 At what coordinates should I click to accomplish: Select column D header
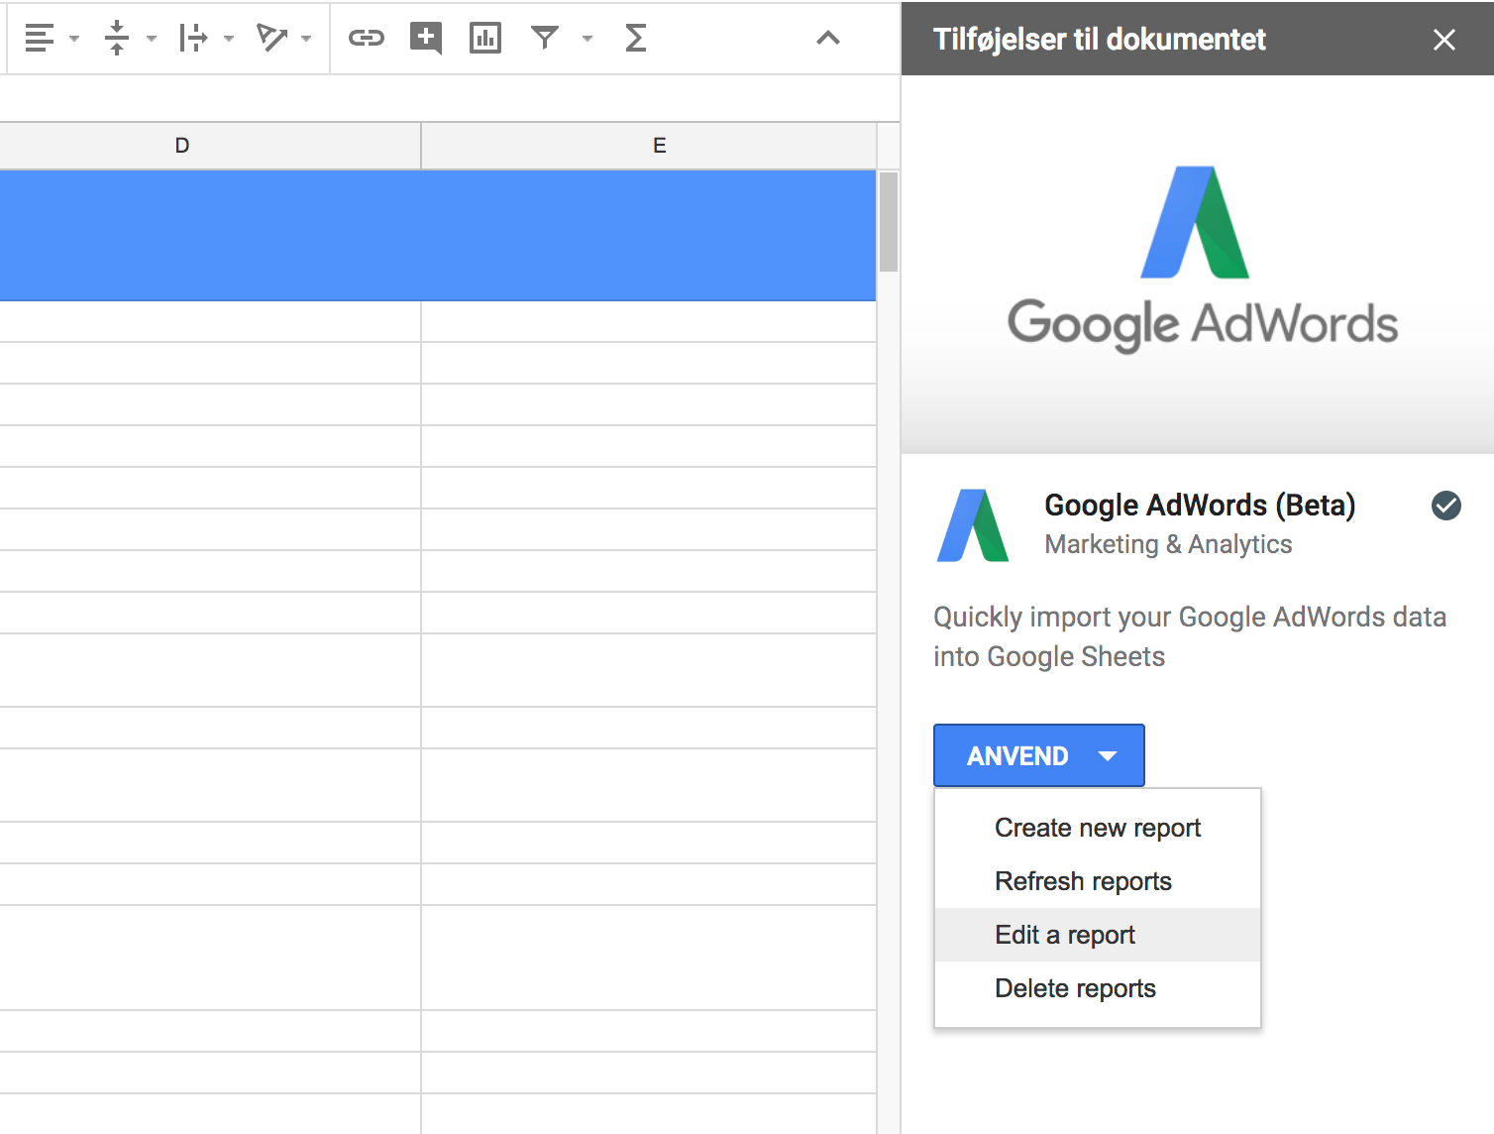182,146
